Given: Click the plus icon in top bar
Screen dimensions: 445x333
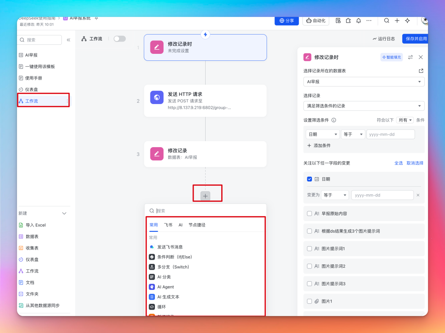Looking at the screenshot, I should point(397,21).
